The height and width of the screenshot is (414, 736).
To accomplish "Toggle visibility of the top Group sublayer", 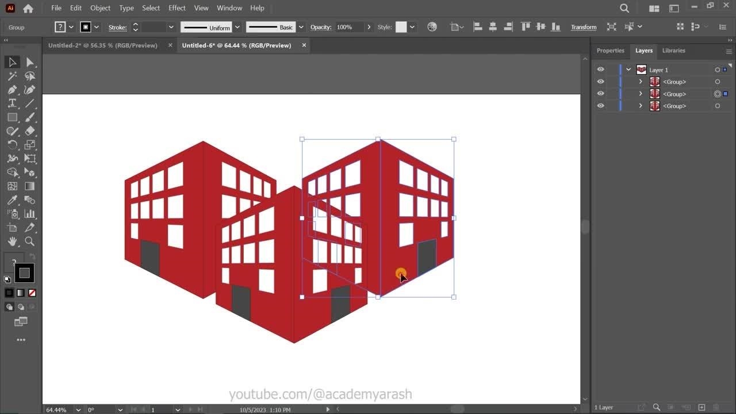I will [600, 82].
